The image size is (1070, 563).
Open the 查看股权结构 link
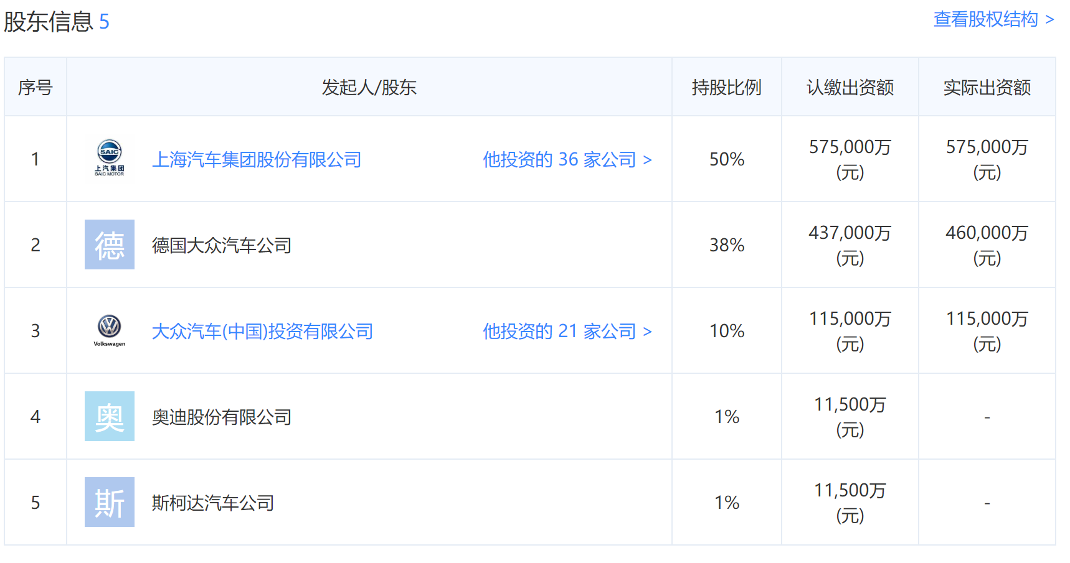(x=993, y=20)
